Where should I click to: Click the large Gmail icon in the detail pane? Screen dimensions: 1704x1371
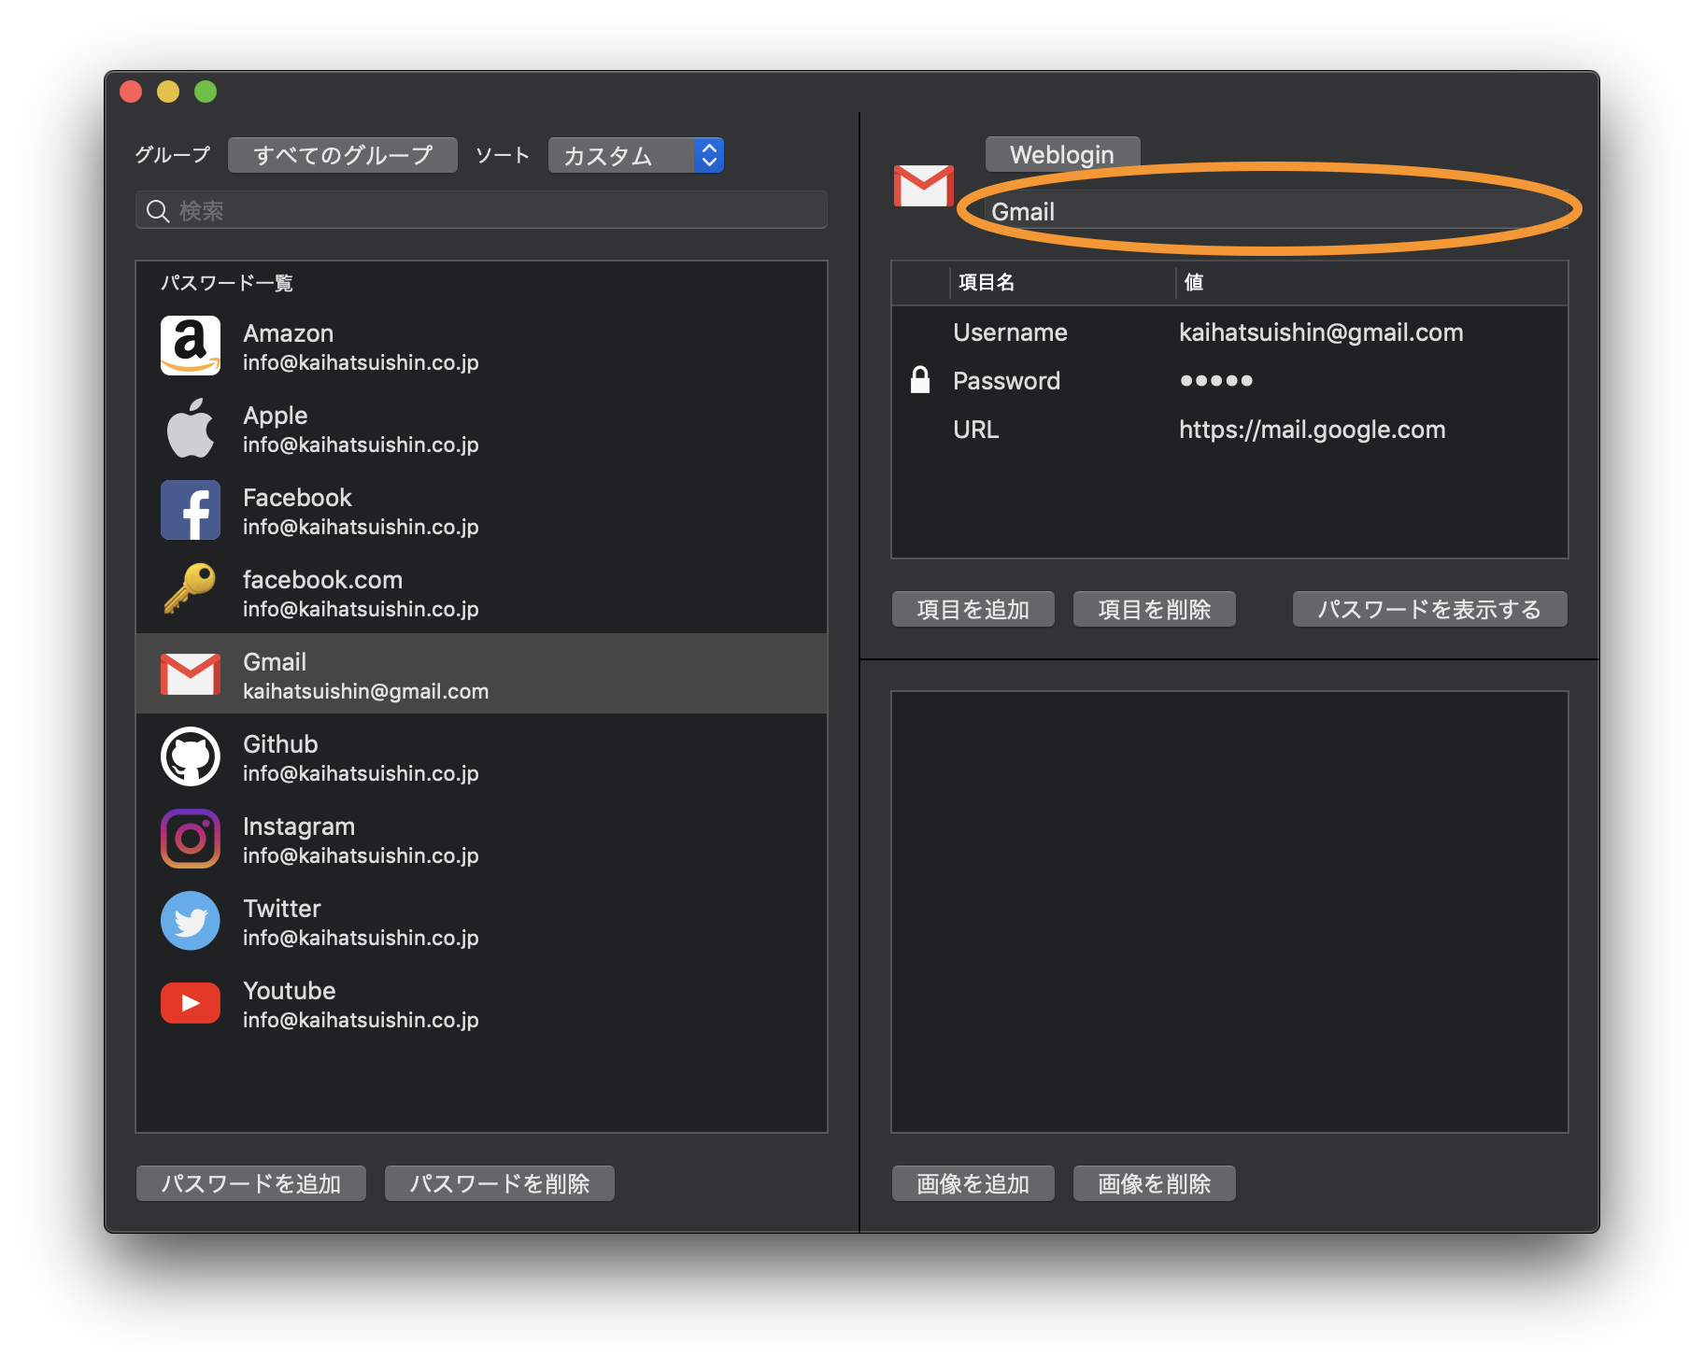tap(923, 186)
